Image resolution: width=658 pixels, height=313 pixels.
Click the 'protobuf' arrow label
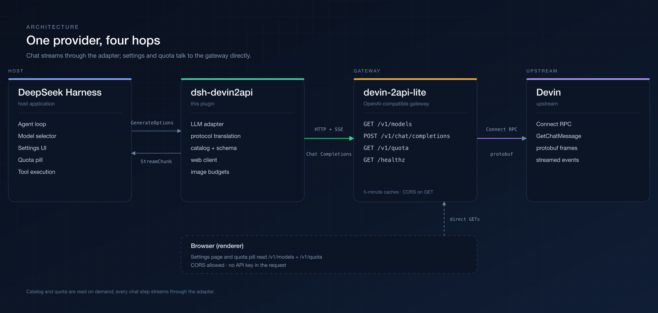[502, 154]
